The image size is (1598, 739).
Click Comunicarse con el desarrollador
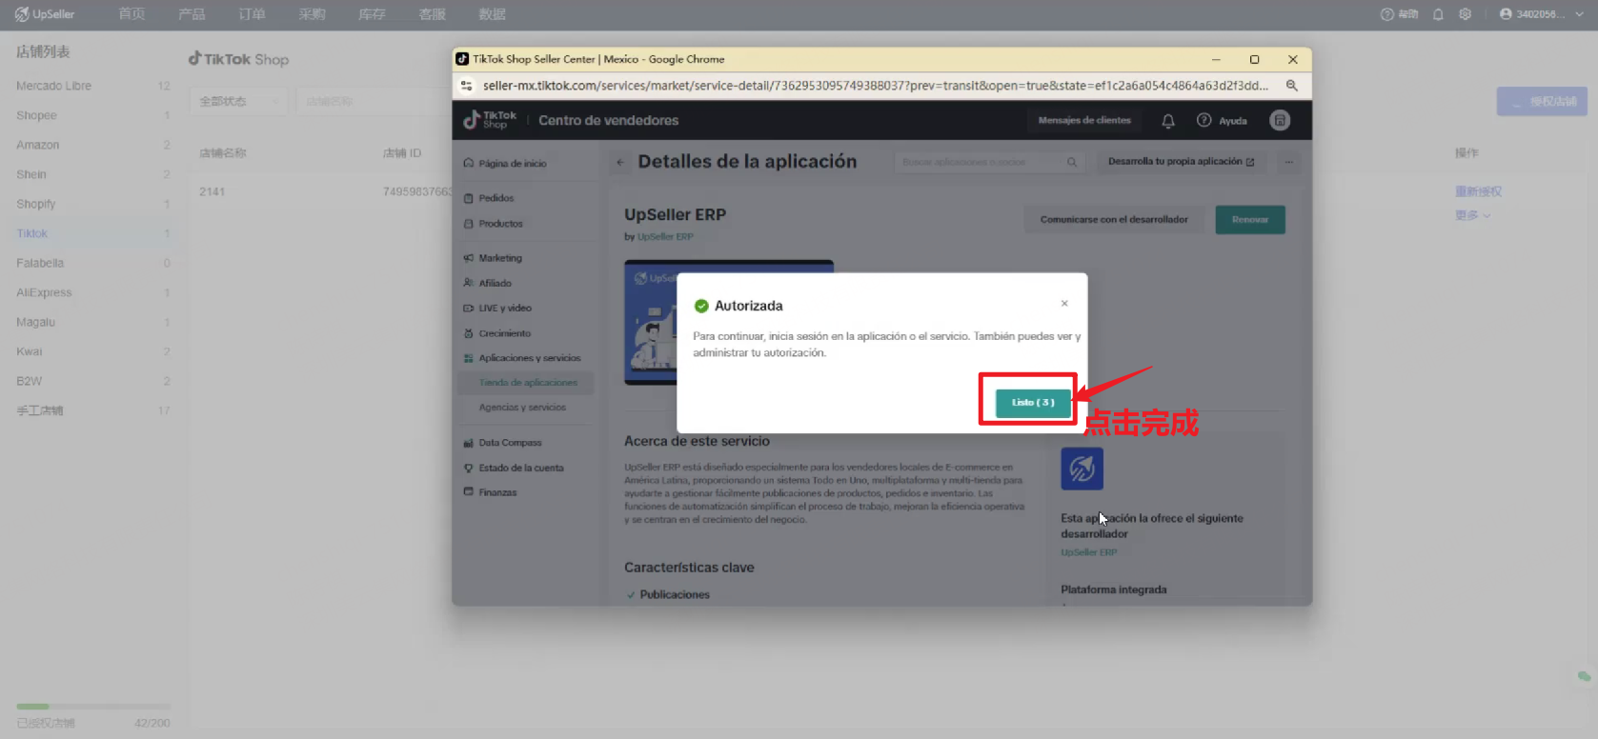coord(1114,220)
